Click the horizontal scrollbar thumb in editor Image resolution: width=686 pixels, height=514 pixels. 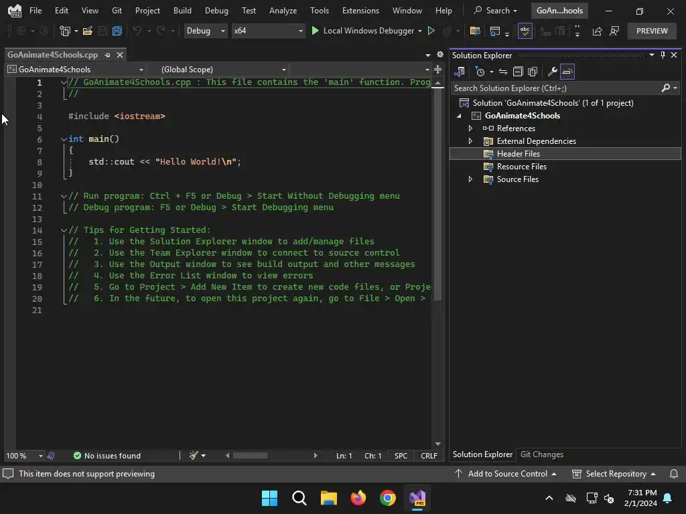pyautogui.click(x=250, y=456)
